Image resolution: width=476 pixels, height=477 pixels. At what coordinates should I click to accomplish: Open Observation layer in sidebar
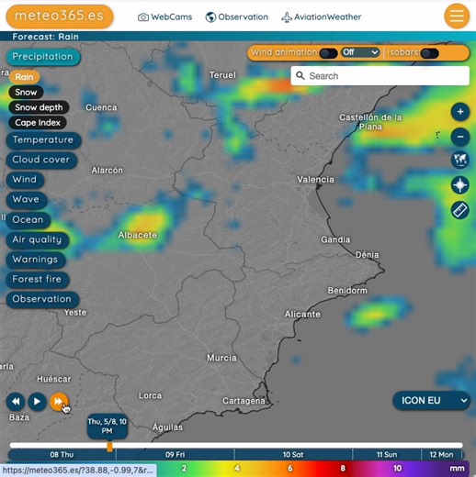(x=42, y=299)
